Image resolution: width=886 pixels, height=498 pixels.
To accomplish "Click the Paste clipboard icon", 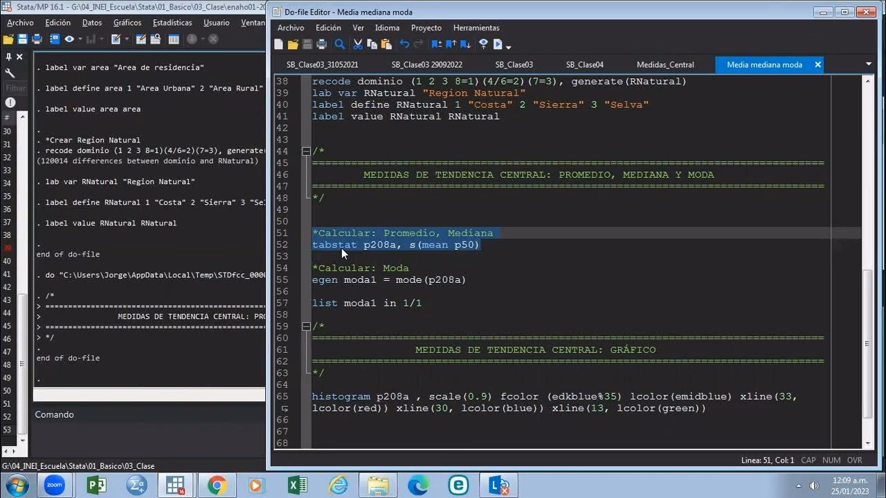I will [386, 44].
